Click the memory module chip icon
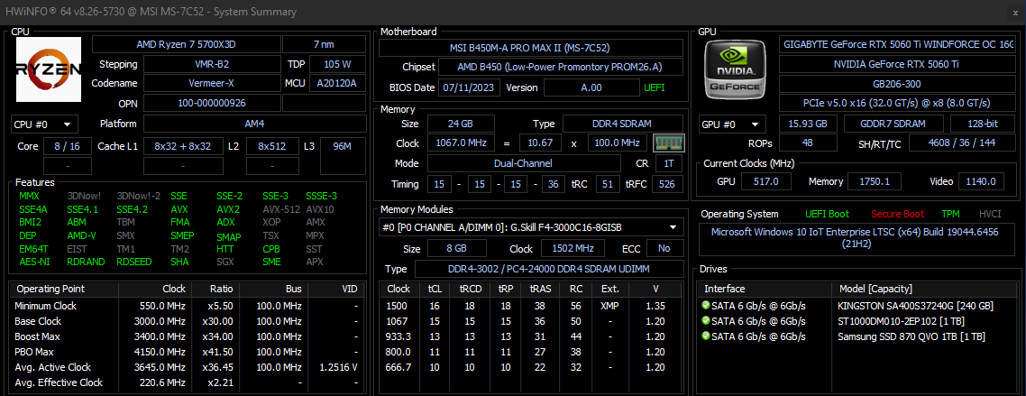 pos(669,143)
